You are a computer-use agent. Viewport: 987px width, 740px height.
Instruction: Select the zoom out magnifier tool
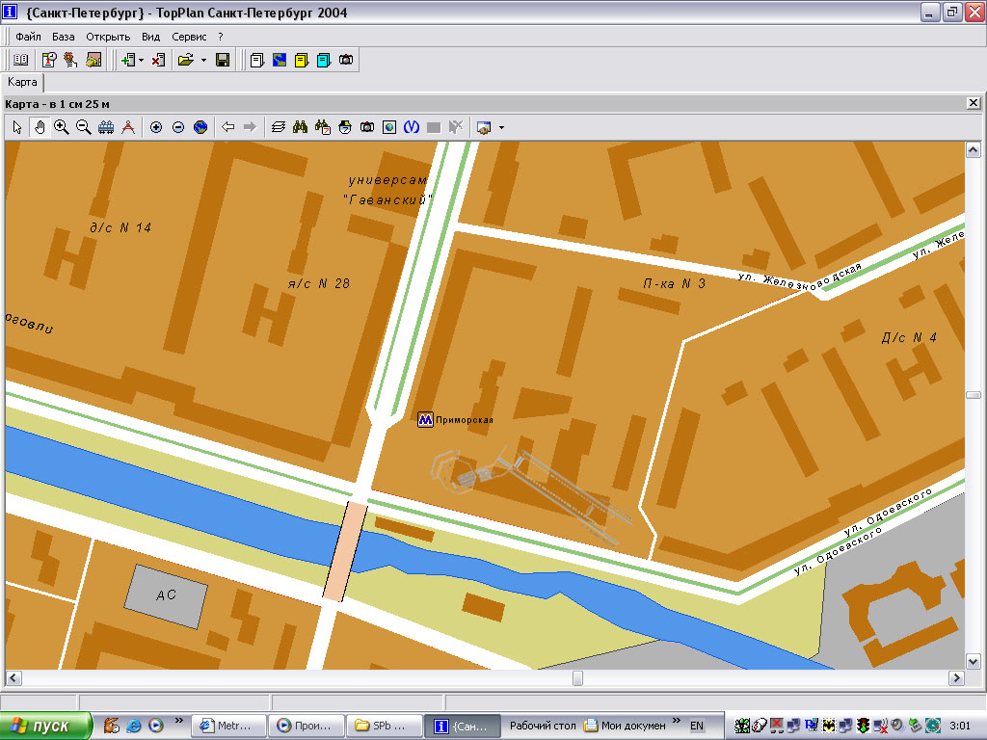83,127
